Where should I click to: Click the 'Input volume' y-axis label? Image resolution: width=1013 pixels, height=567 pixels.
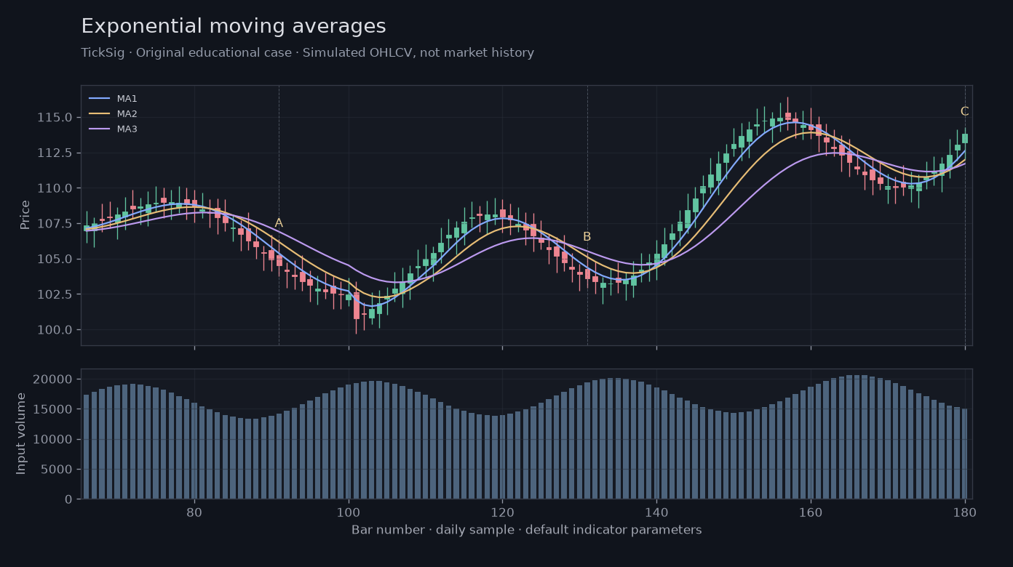click(21, 433)
